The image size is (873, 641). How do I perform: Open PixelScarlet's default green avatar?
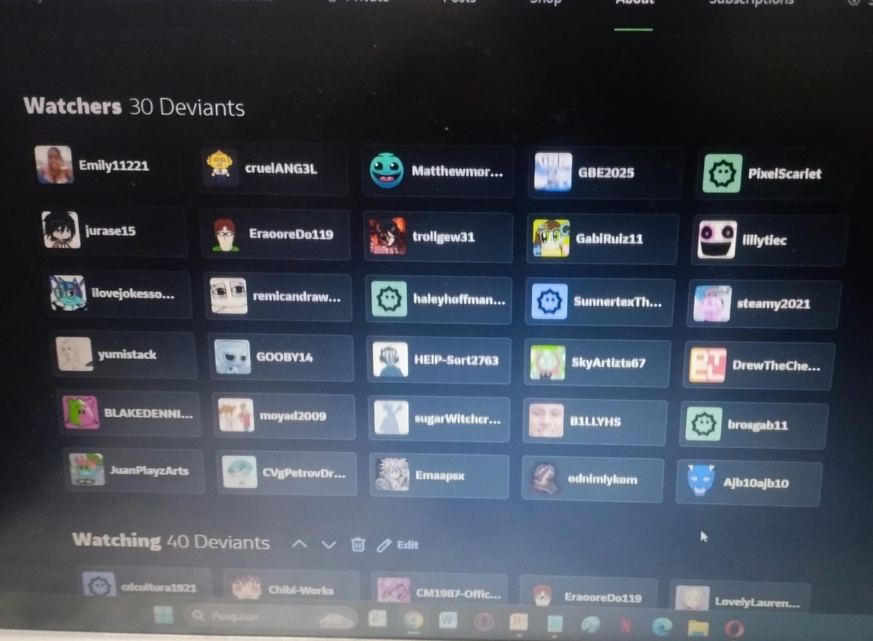pos(722,173)
